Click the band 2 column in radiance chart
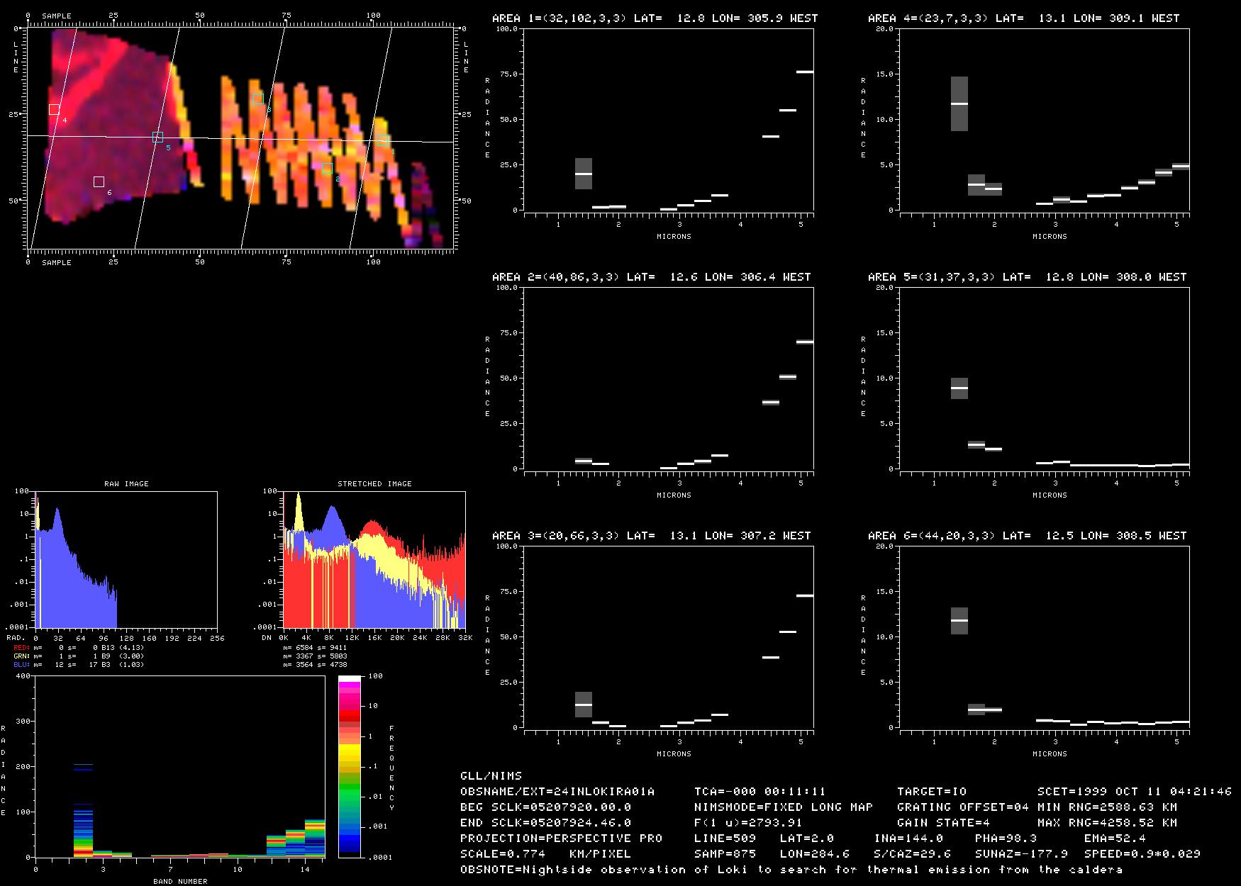Screen dimensions: 1241x886 (83, 815)
